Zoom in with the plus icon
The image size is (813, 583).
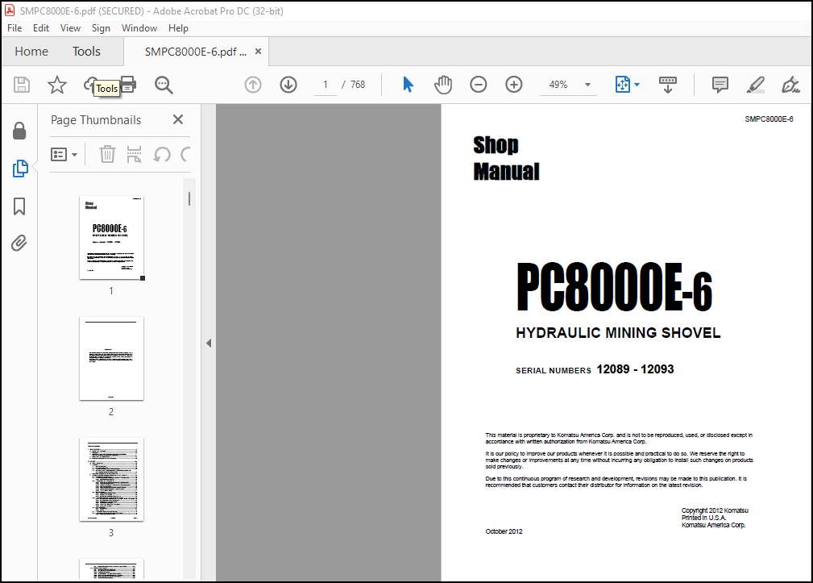pyautogui.click(x=514, y=85)
